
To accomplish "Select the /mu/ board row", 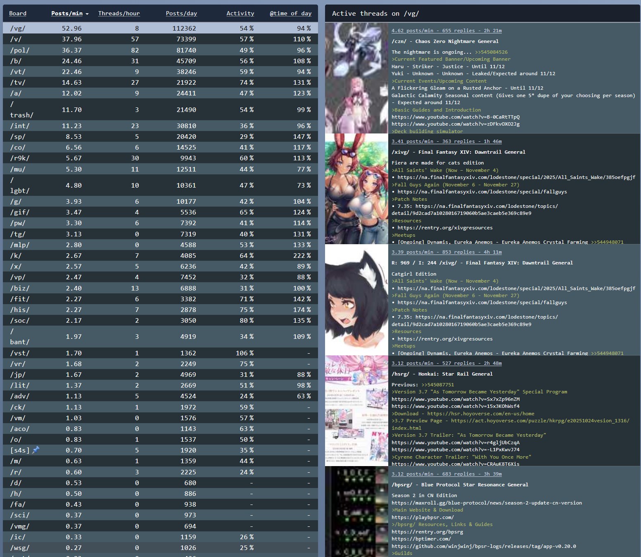I will click(160, 169).
